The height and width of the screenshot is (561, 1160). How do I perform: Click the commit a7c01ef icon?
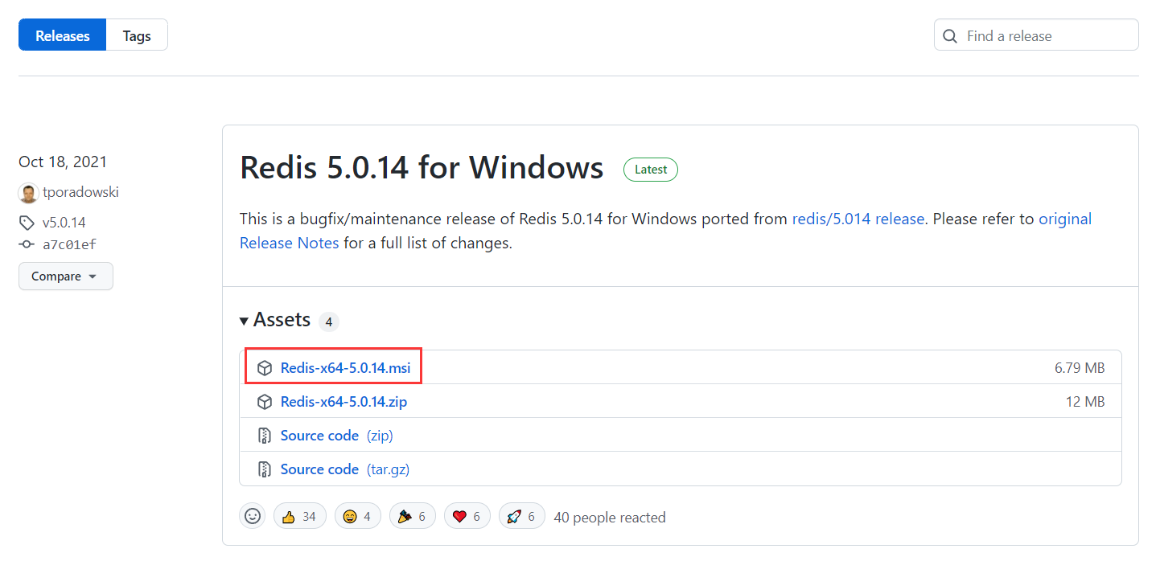[27, 244]
